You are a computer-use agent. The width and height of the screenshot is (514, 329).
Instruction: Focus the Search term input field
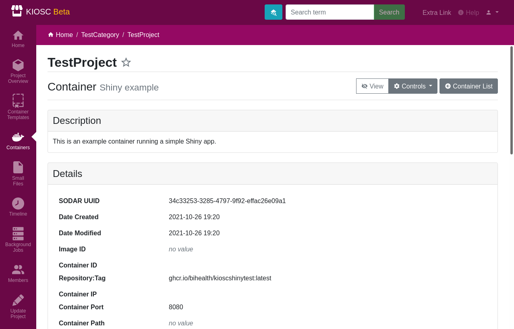pyautogui.click(x=330, y=12)
